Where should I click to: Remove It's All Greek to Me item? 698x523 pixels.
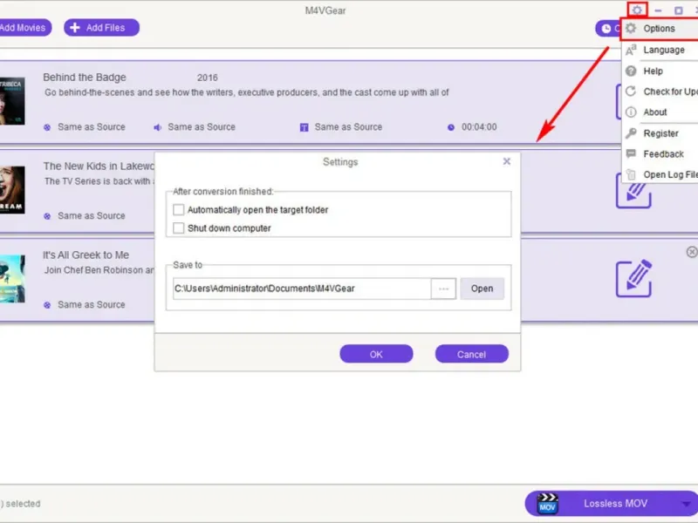click(692, 252)
